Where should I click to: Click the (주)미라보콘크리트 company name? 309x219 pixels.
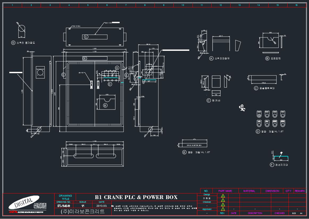pyautogui.click(x=83, y=211)
